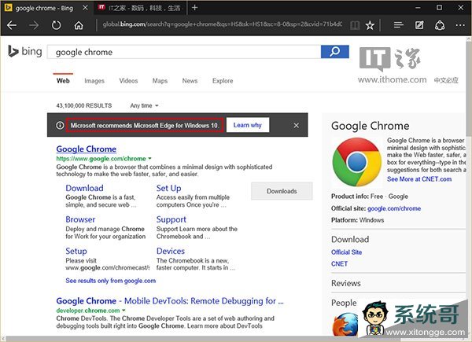
Task: Open the News results tab
Action: [190, 81]
